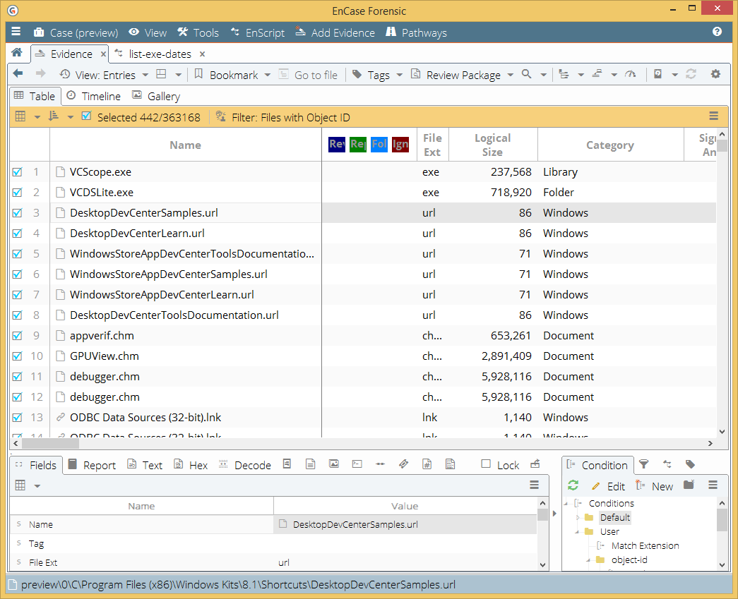Enable the Lock checkbox

486,464
